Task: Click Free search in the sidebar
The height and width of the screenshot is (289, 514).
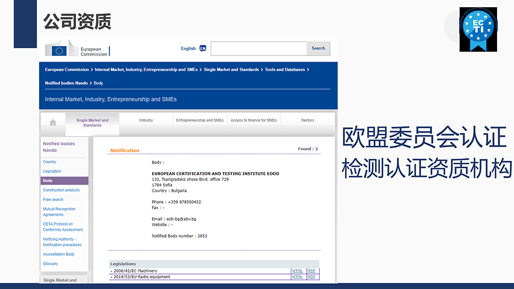Action: [x=53, y=199]
